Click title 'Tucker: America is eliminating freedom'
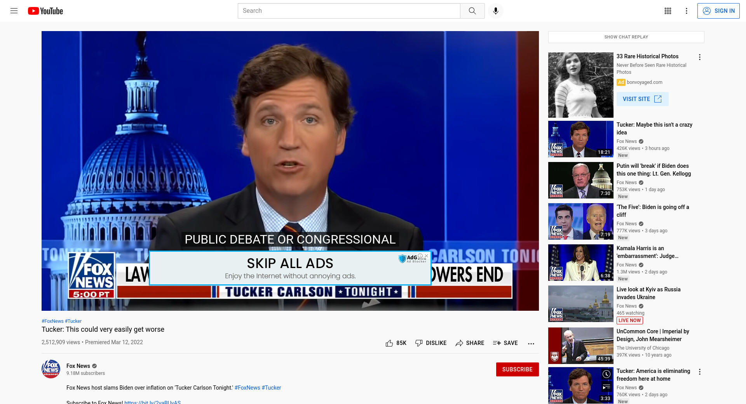This screenshot has height=404, width=746. coord(653,375)
